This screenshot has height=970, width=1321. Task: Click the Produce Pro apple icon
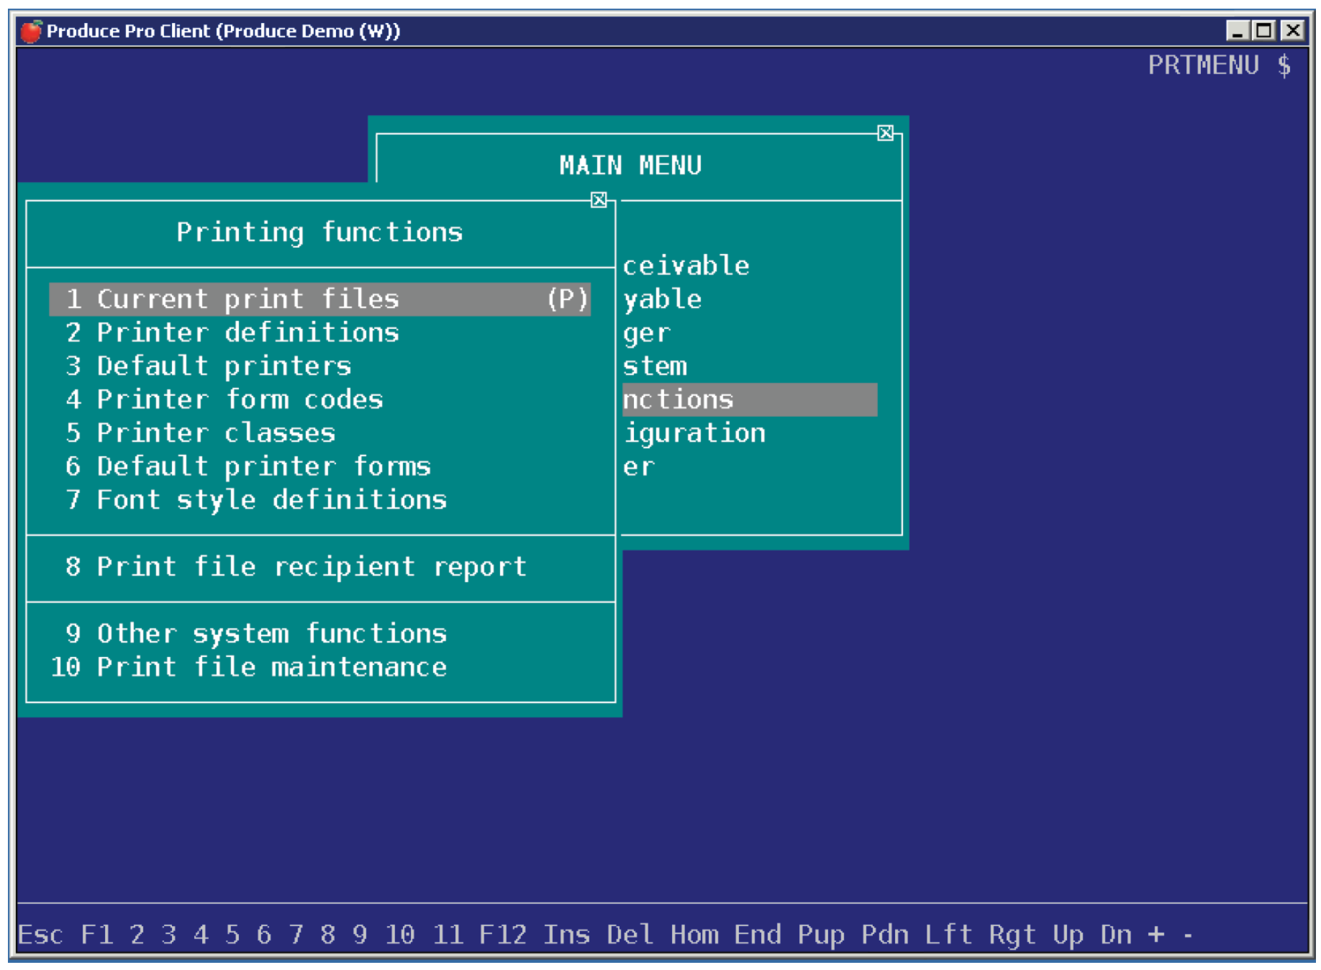pyautogui.click(x=31, y=31)
